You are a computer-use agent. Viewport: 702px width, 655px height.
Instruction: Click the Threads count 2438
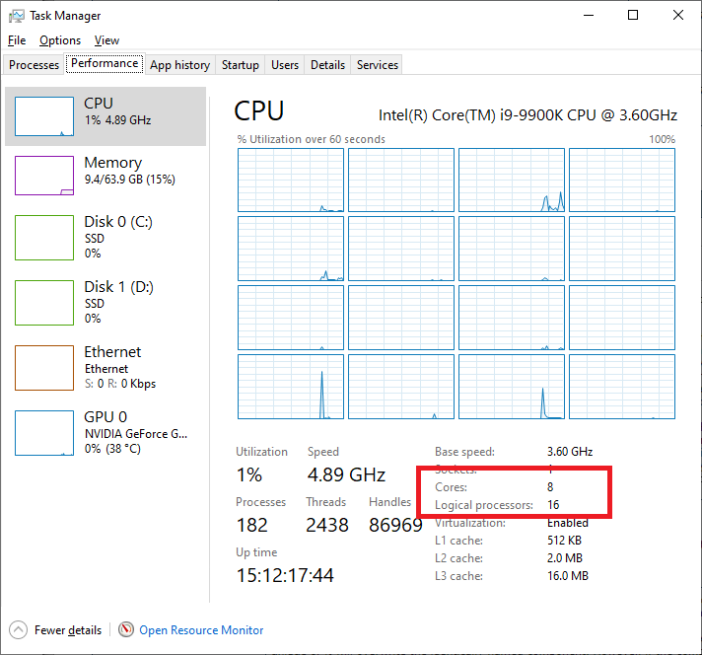(x=327, y=525)
